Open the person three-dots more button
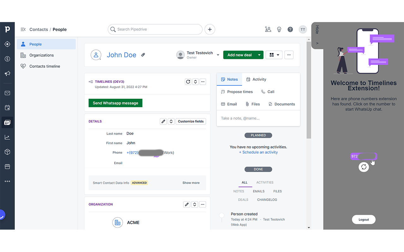The height and width of the screenshot is (252, 404). coord(289,55)
